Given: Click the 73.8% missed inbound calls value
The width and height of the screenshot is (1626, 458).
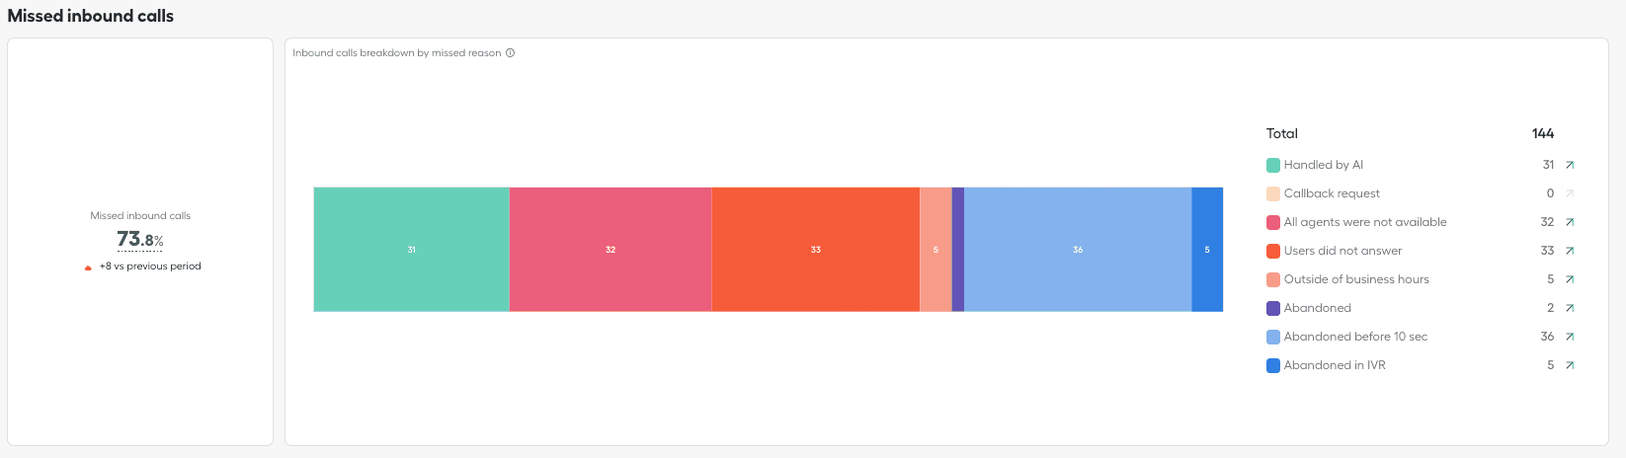Looking at the screenshot, I should pyautogui.click(x=139, y=239).
